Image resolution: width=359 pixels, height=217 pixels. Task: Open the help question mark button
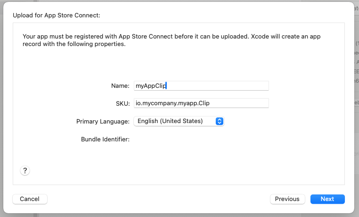tap(25, 170)
